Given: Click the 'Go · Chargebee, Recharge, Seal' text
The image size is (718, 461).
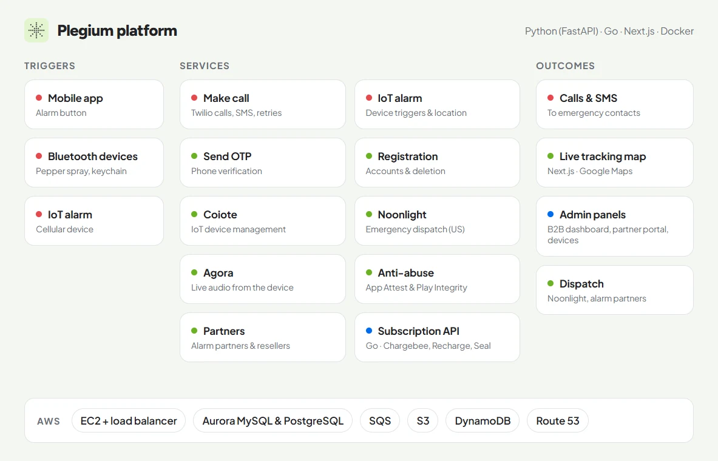Looking at the screenshot, I should (x=428, y=346).
